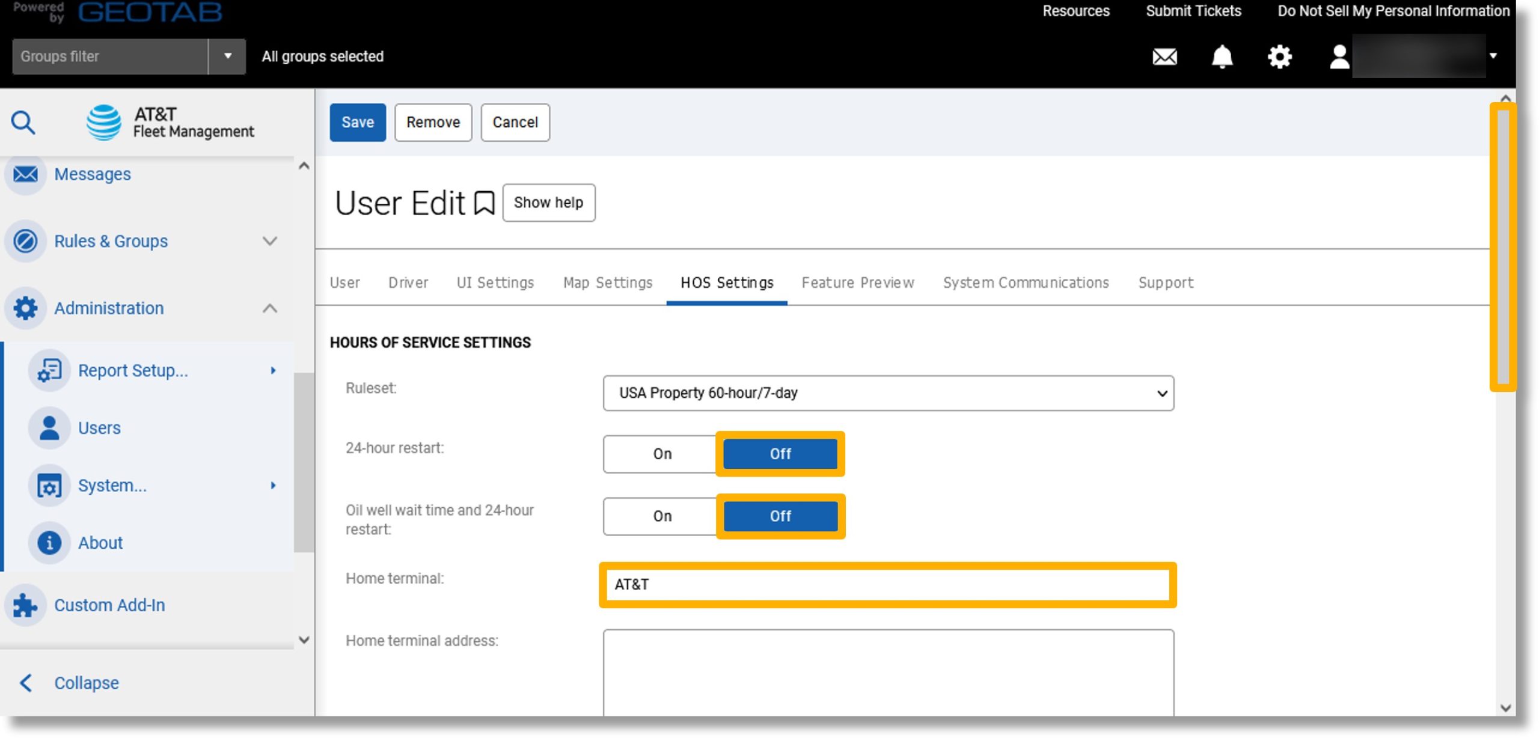Toggle Oil well wait time restart On
1539x738 pixels.
point(662,515)
